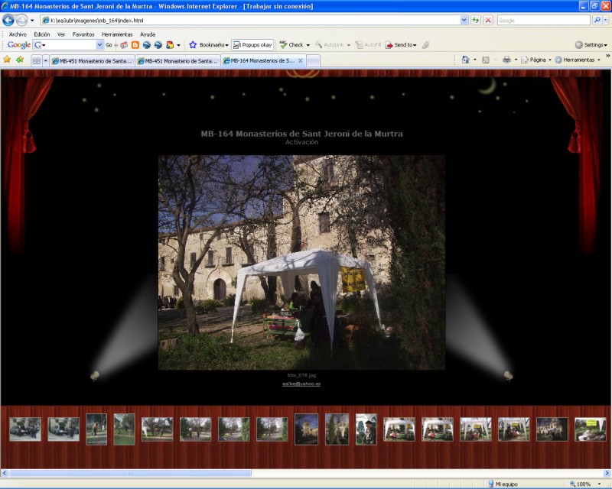Click the highlighter pen icon in Google toolbar
The image size is (612, 489).
[x=425, y=45]
